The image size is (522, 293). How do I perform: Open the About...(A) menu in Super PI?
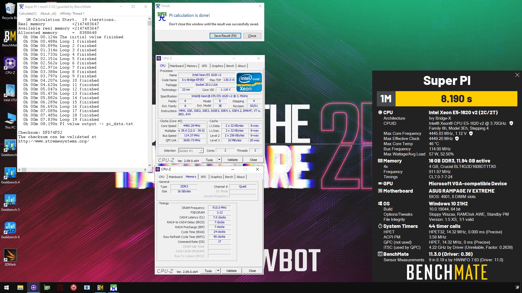tap(48, 14)
